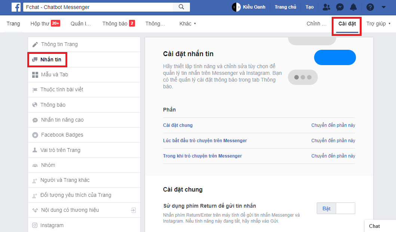Click Chuyển đến phần này for Trong khi trò chuyện
Screen dimensions: 396x232
tap(333, 156)
